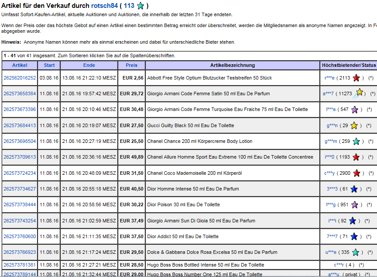
Task: Click red star beside i***0 (1193)
Action: (356, 157)
